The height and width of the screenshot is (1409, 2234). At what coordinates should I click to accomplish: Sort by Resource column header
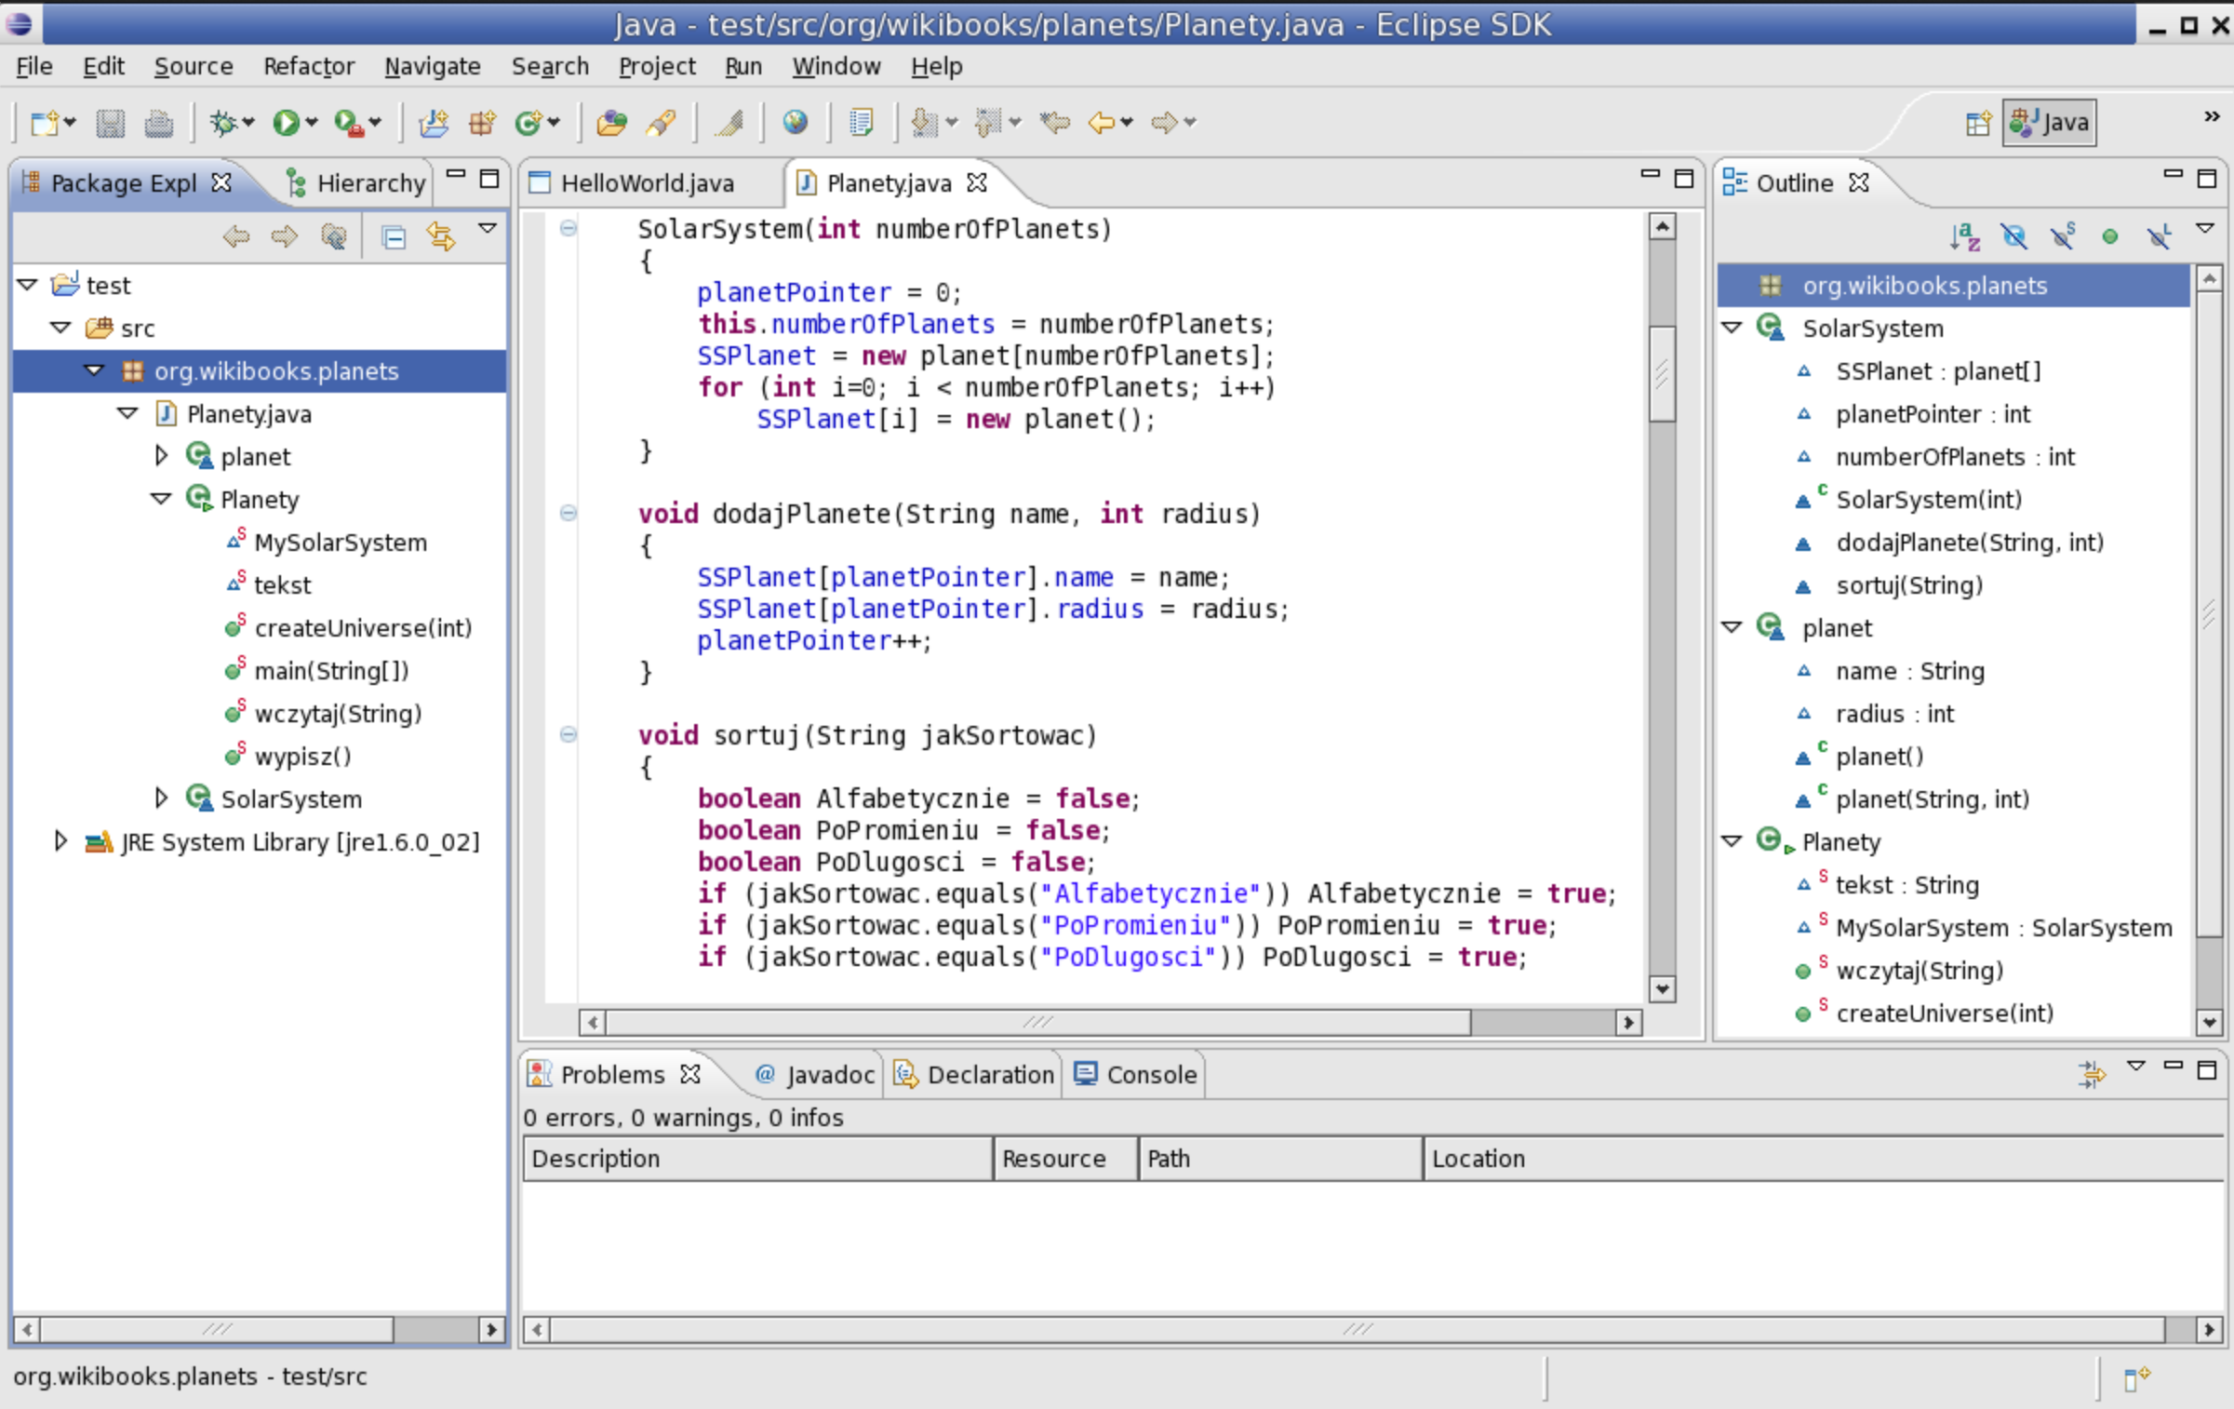click(x=1066, y=1159)
